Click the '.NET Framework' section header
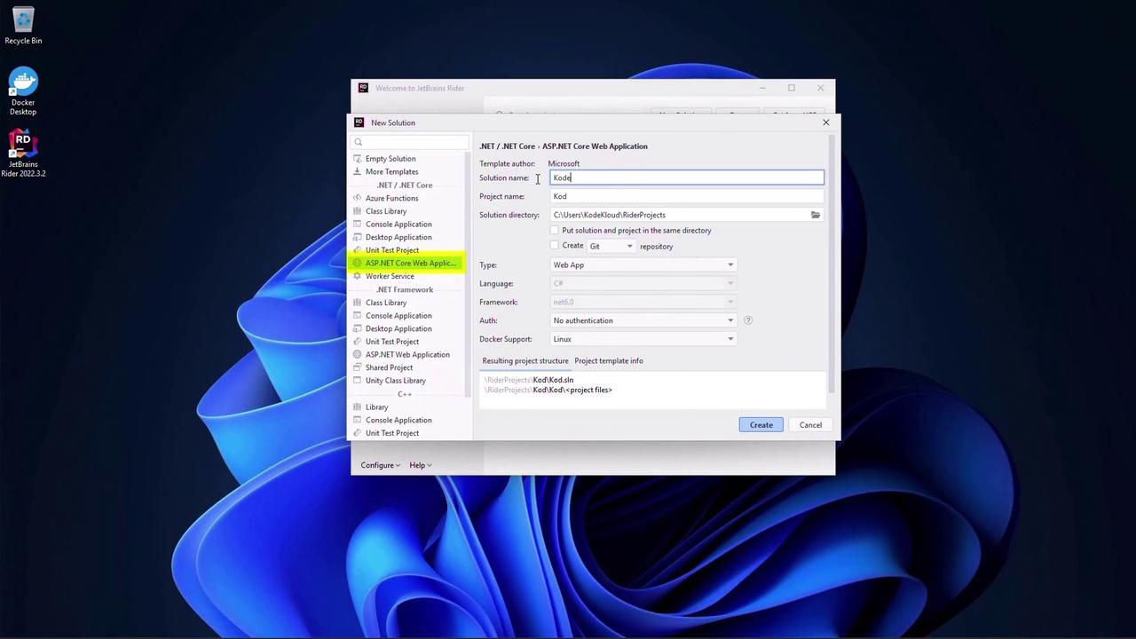1136x639 pixels. [x=405, y=289]
